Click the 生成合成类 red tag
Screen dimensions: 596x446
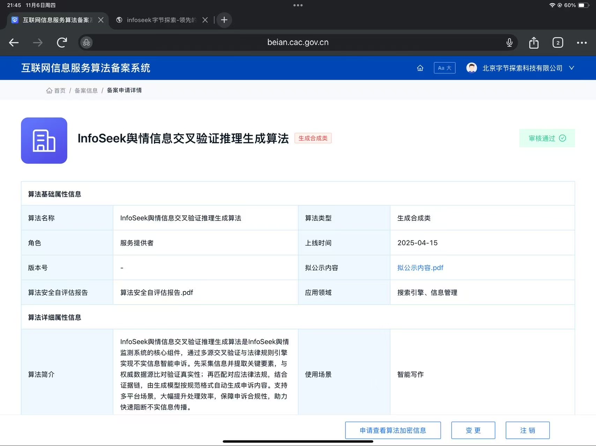[x=313, y=138]
